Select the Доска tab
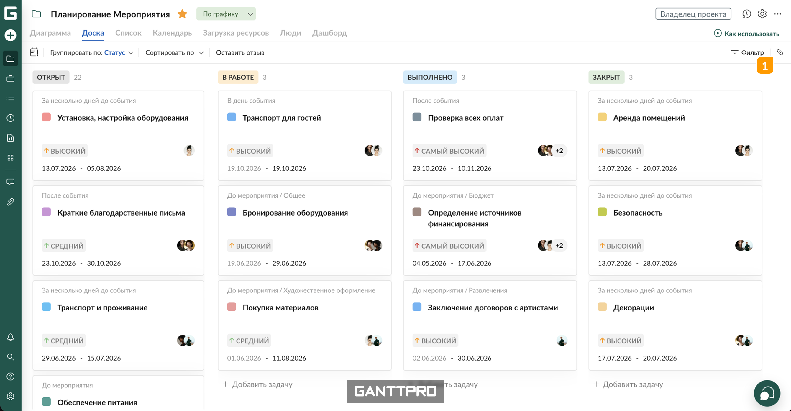Viewport: 791px width, 411px height. 93,33
